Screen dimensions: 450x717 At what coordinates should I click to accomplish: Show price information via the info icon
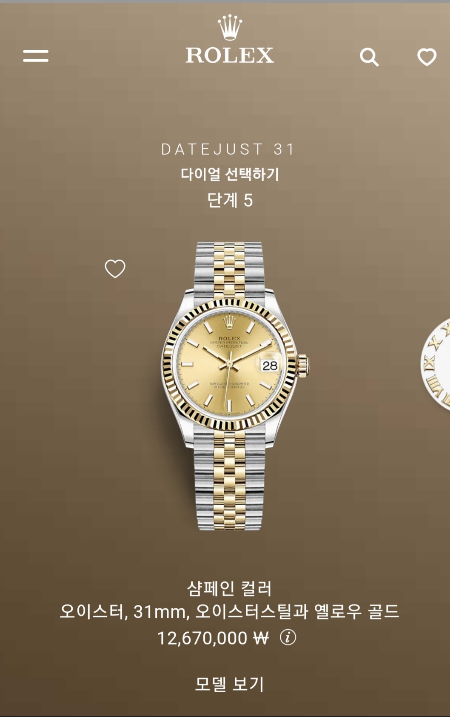pos(288,637)
